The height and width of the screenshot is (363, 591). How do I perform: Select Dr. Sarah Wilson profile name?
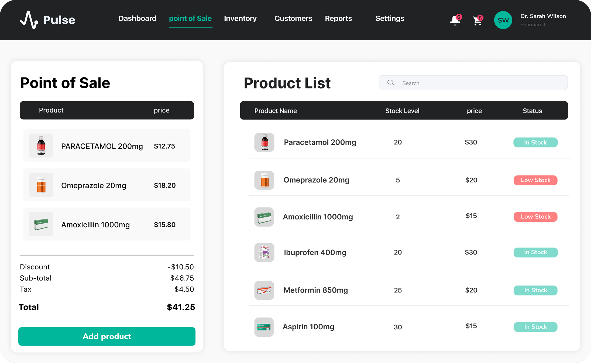(x=543, y=16)
